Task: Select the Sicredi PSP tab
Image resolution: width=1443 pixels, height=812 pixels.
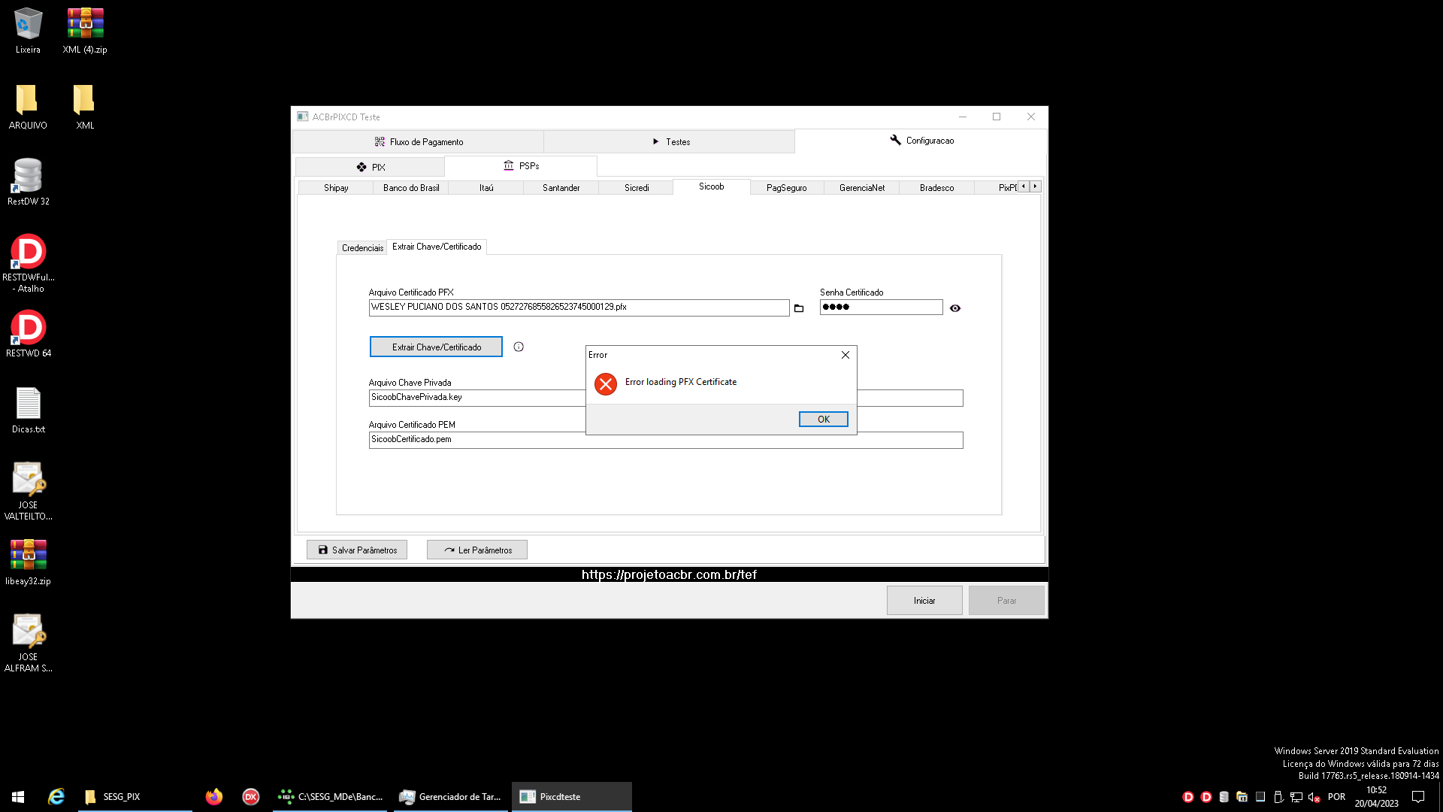Action: (x=637, y=188)
